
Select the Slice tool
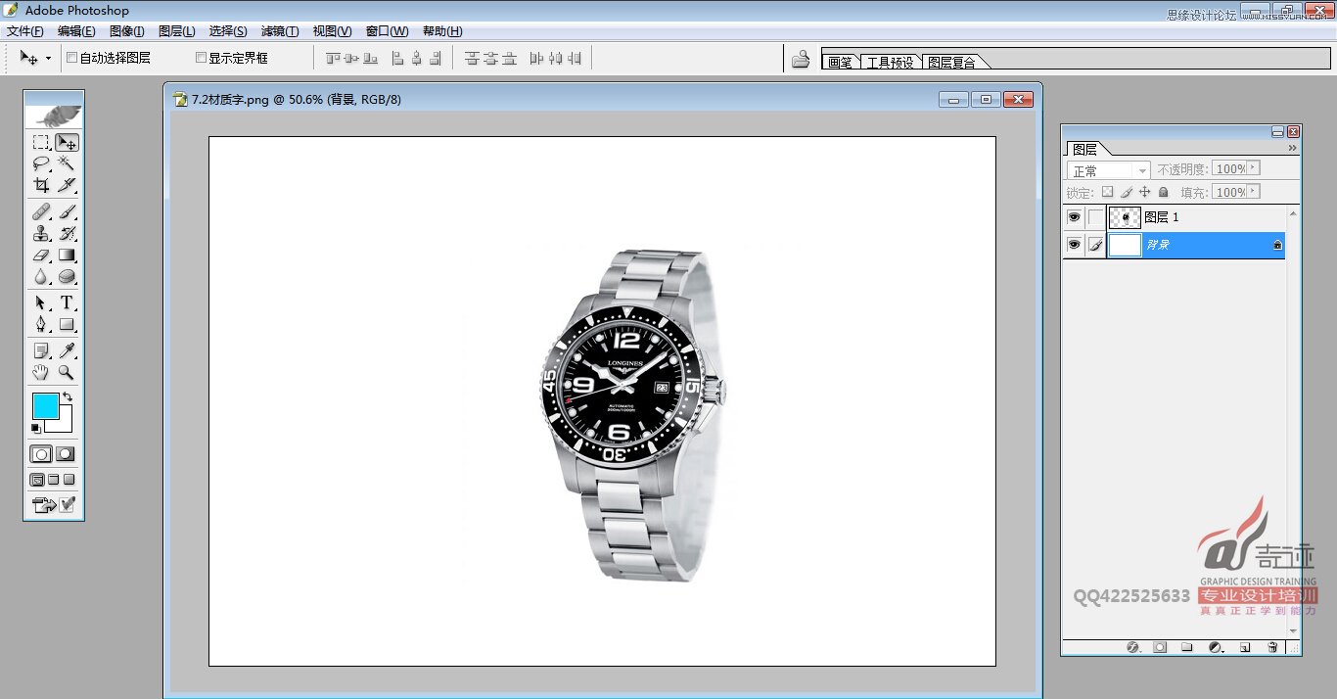pyautogui.click(x=67, y=185)
